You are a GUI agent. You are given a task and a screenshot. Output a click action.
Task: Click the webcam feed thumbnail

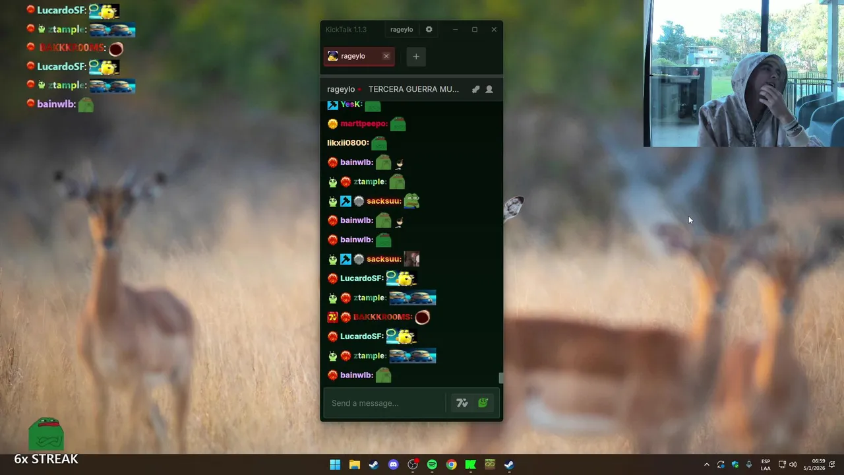pyautogui.click(x=744, y=73)
